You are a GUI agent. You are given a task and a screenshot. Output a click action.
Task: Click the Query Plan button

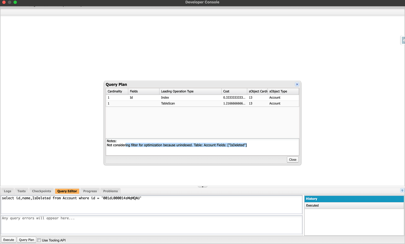click(27, 240)
